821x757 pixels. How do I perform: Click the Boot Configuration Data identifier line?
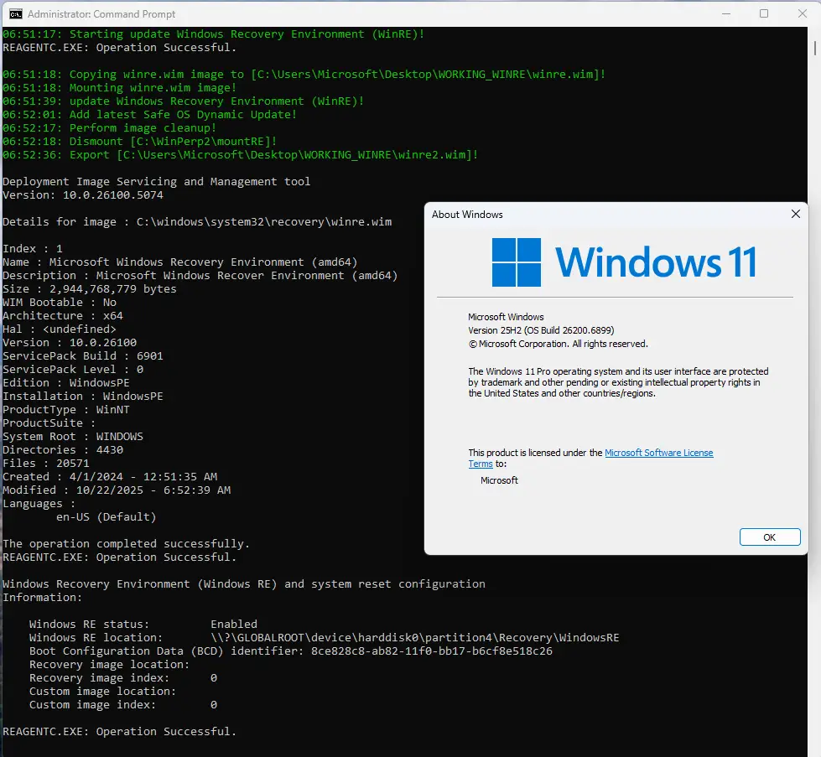(291, 651)
